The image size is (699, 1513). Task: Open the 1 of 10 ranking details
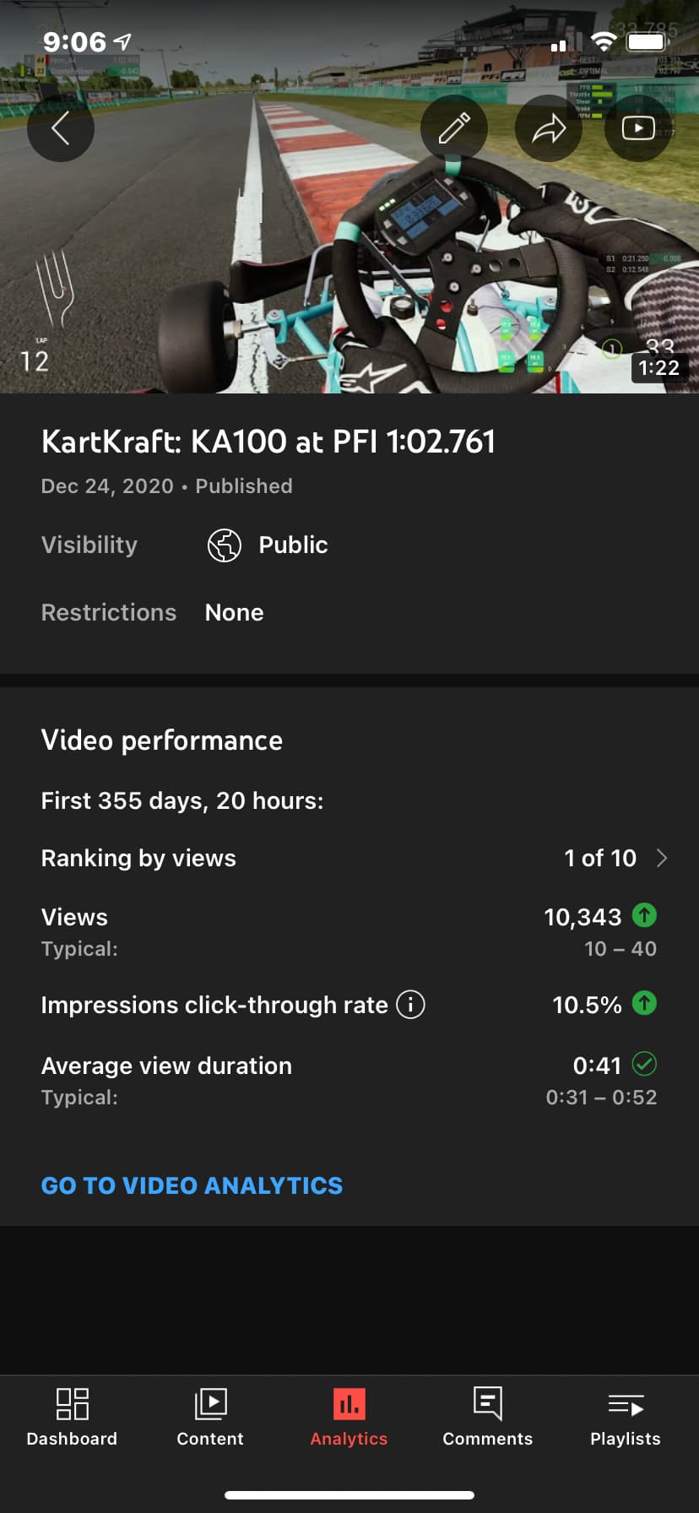tap(600, 859)
